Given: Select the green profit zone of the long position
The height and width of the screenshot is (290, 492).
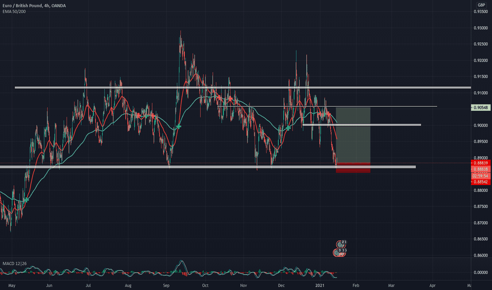Looking at the screenshot, I should coord(353,135).
